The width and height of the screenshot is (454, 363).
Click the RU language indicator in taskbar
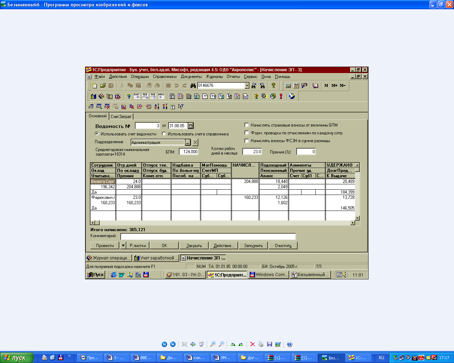(381, 358)
